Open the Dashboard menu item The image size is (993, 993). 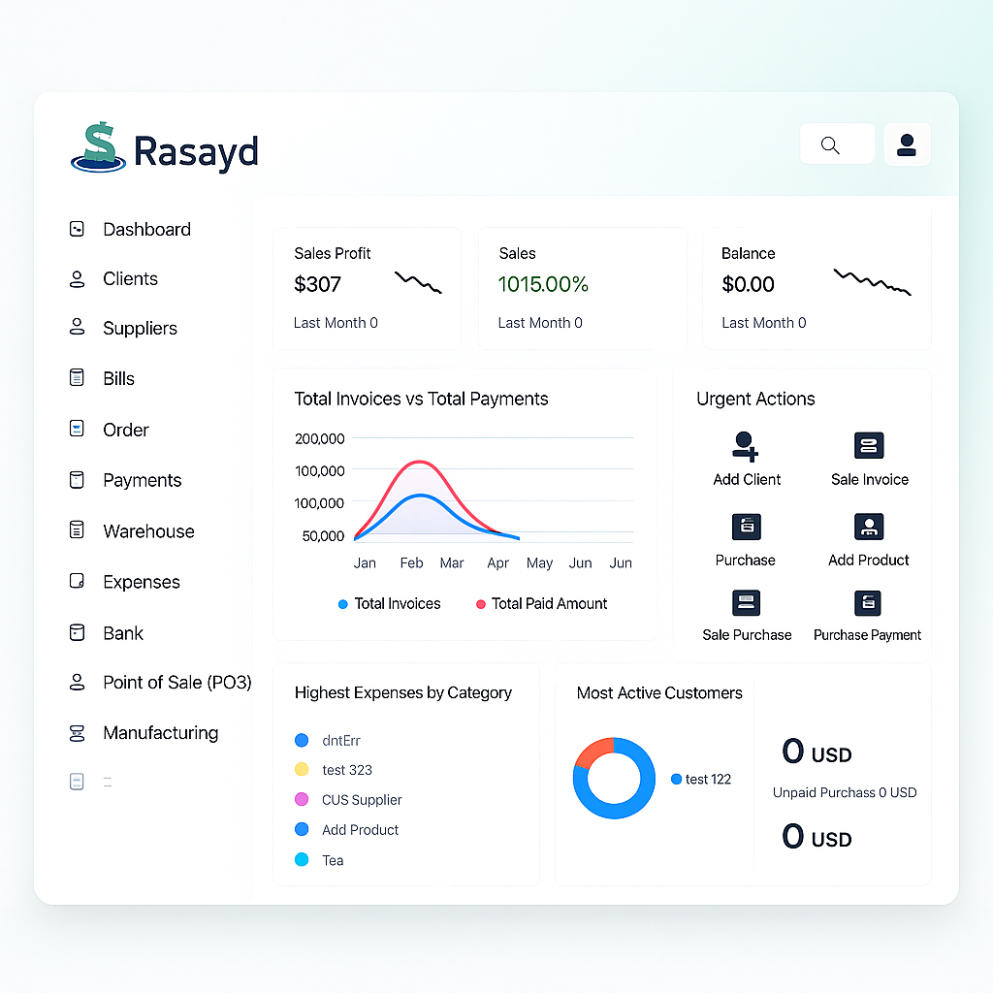[x=147, y=229]
